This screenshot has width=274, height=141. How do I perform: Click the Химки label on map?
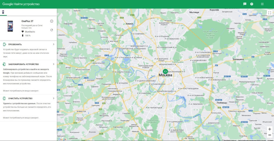[x=129, y=24]
